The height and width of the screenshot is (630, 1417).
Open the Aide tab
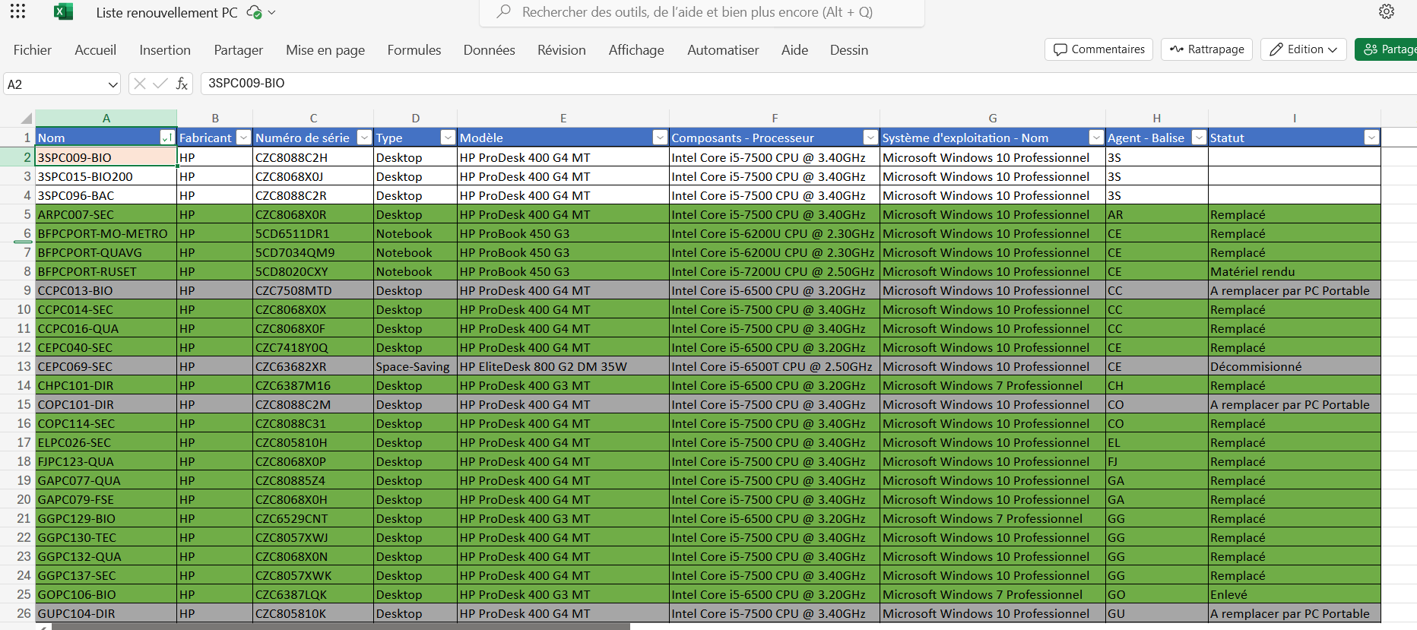(x=794, y=50)
